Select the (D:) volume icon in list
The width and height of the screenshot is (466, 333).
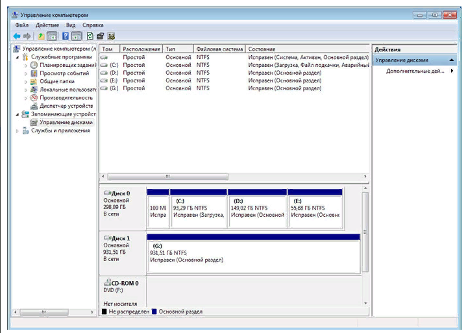coord(104,73)
